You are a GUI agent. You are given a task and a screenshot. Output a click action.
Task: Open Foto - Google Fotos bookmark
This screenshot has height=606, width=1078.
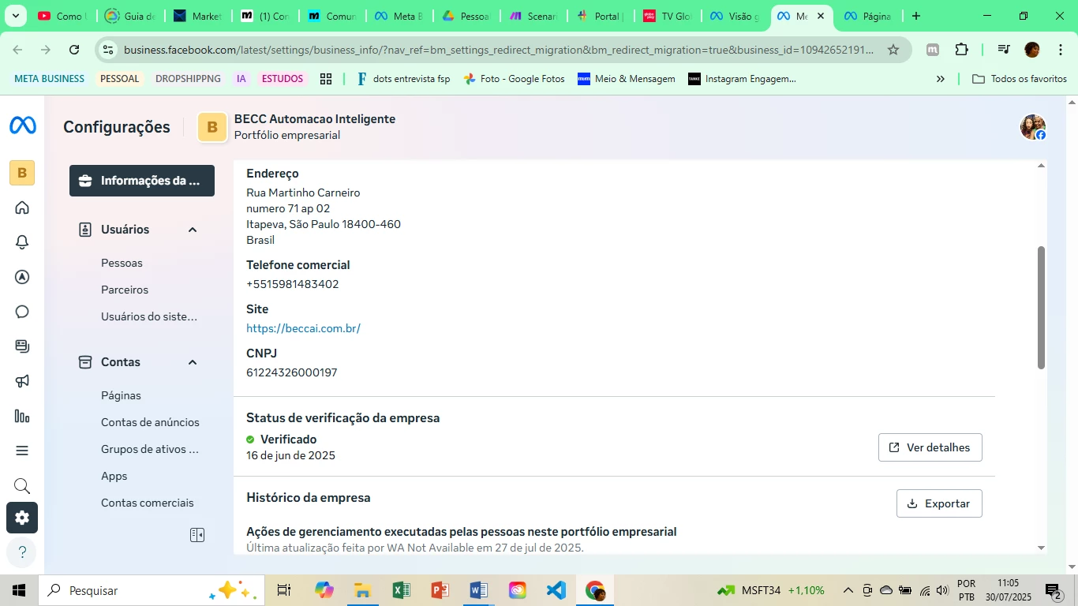point(514,79)
